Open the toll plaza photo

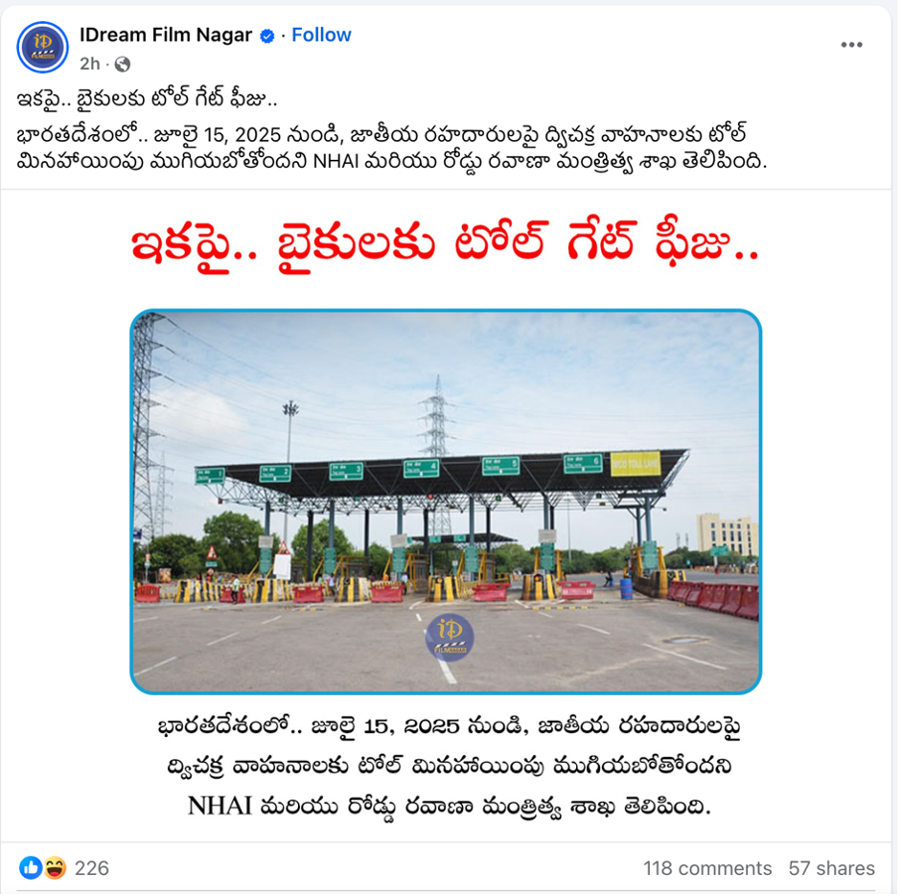tap(446, 501)
